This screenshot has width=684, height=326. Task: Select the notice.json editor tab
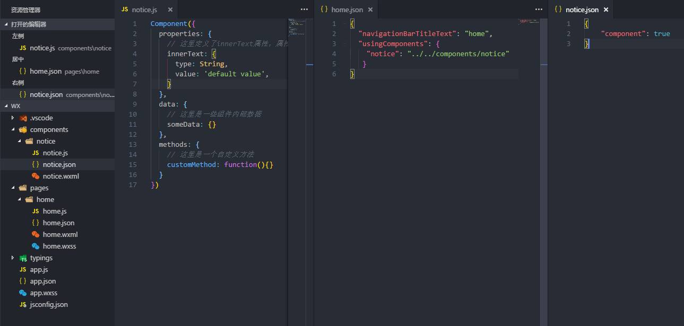click(582, 10)
